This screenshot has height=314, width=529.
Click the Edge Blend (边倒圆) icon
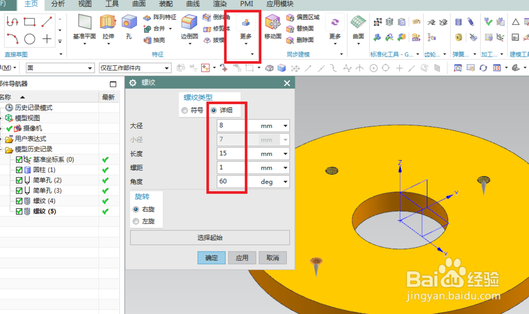pyautogui.click(x=189, y=22)
